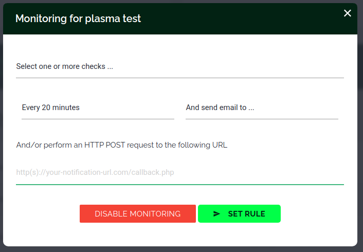Close the monitoring dialog with the X
363x252 pixels.
pyautogui.click(x=348, y=13)
